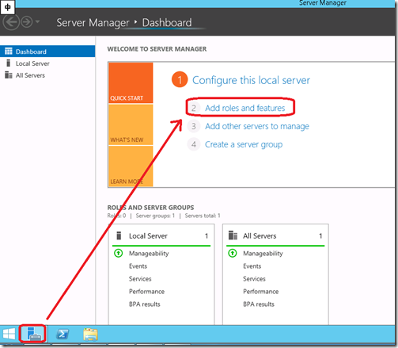Open All Servers in the sidebar

pyautogui.click(x=30, y=75)
